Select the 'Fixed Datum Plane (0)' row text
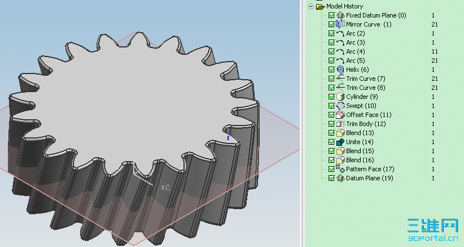This screenshot has height=247, width=464. tap(376, 15)
